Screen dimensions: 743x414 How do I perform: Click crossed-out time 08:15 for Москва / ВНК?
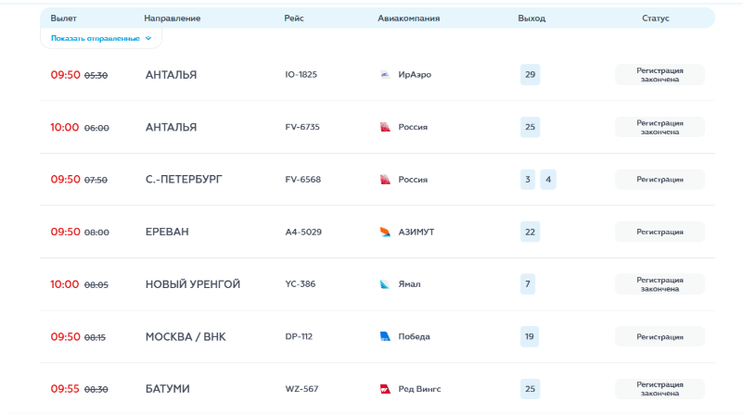click(x=96, y=337)
